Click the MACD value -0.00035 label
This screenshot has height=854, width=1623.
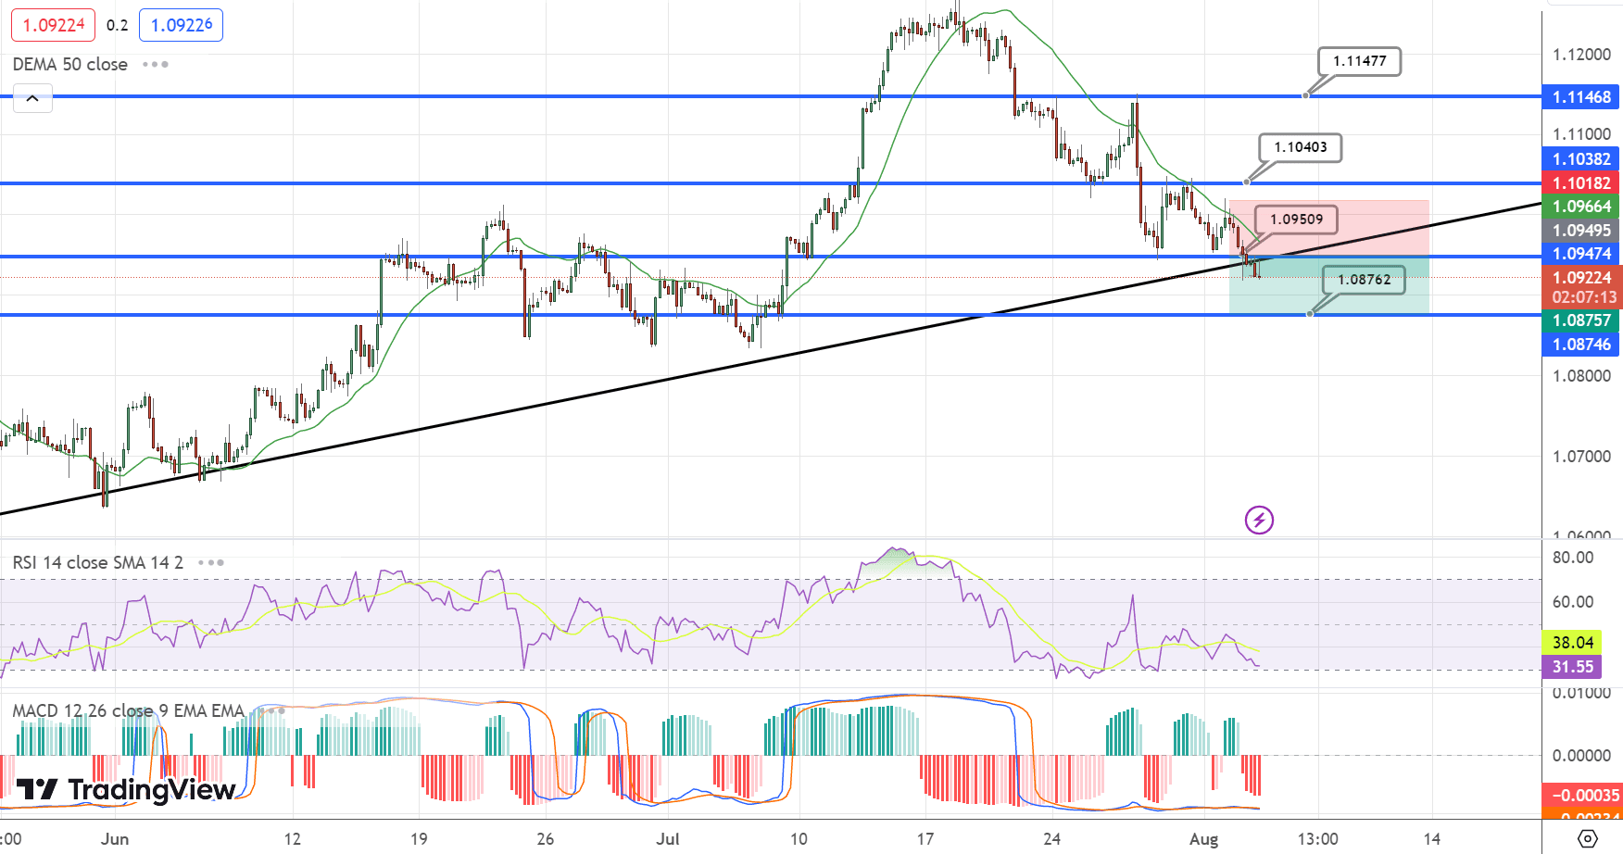point(1582,796)
